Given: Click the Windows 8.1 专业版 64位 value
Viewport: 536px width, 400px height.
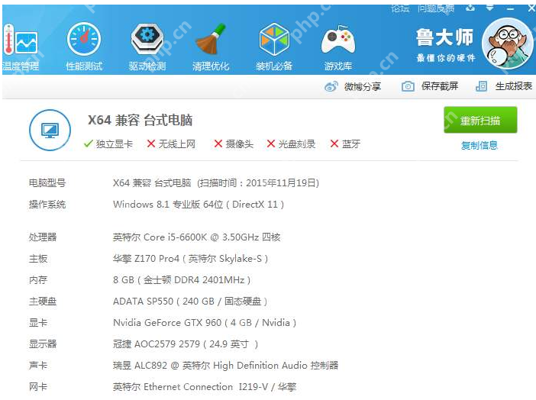Looking at the screenshot, I should pyautogui.click(x=199, y=205).
